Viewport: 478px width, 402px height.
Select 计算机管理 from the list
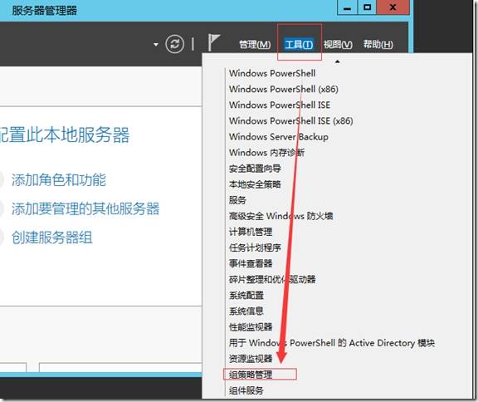[x=251, y=232]
